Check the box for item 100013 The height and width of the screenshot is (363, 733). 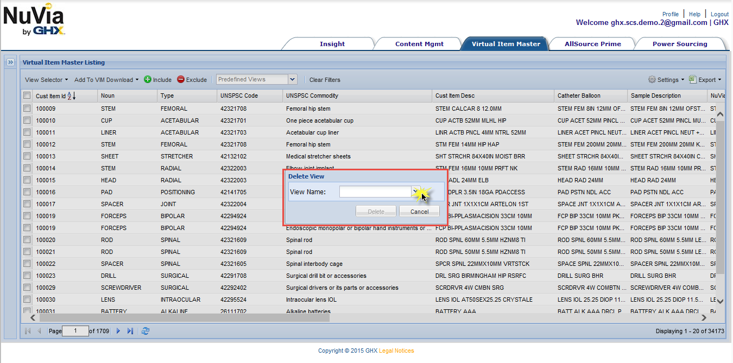[x=27, y=156]
